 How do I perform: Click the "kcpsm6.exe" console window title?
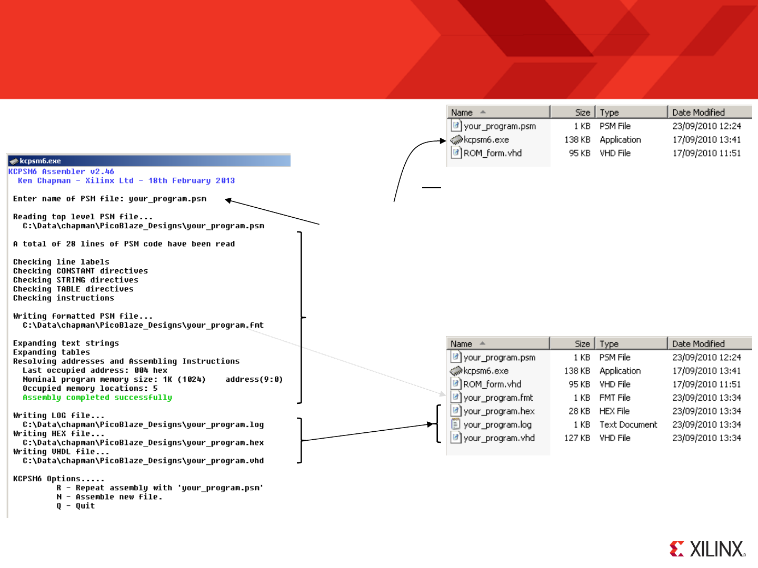point(40,161)
